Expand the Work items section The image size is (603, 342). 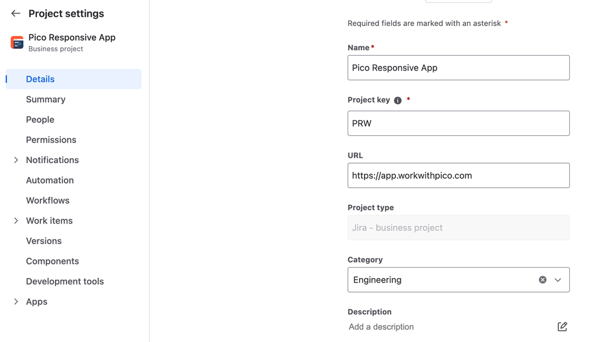[x=16, y=221]
